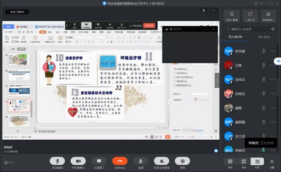Viewport: 281px width, 172px height.
Task: Select the 渐变填充 gradient fill radio button
Action: point(175,73)
